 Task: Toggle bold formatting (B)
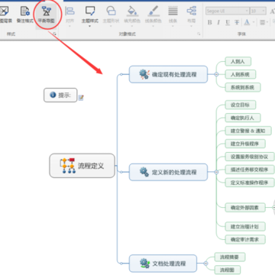(209, 22)
